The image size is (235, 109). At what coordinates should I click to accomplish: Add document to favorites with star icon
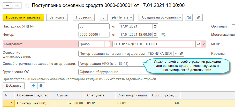pyautogui.click(x=27, y=5)
